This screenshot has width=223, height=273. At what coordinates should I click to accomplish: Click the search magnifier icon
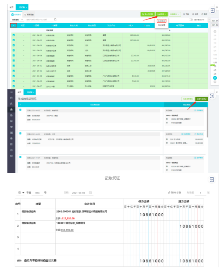55,19
